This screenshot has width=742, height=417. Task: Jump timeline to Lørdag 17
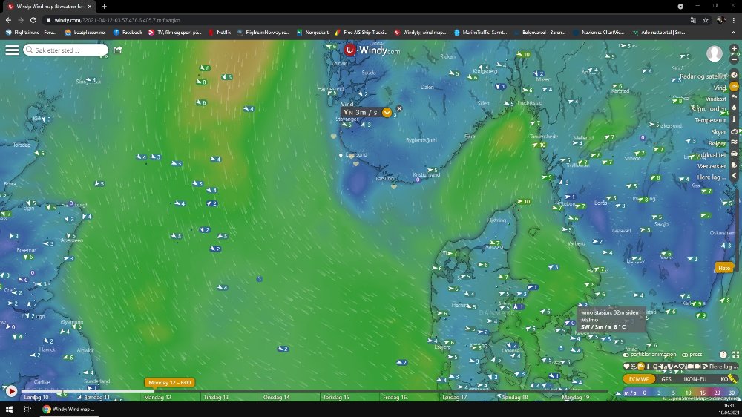pyautogui.click(x=455, y=398)
